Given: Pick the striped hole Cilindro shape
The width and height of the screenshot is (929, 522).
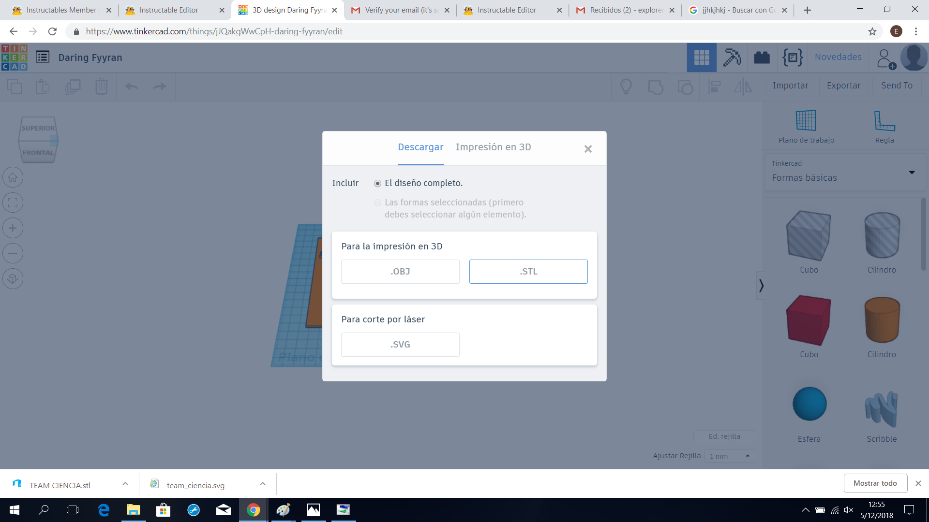Looking at the screenshot, I should tap(882, 236).
